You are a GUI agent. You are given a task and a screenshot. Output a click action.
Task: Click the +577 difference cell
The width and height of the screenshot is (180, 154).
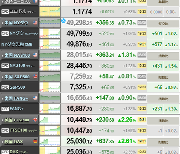[155, 44]
